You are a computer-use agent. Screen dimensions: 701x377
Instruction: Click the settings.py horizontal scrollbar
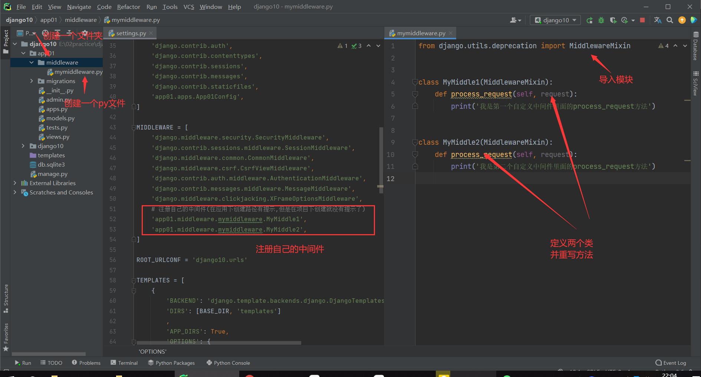coord(218,343)
